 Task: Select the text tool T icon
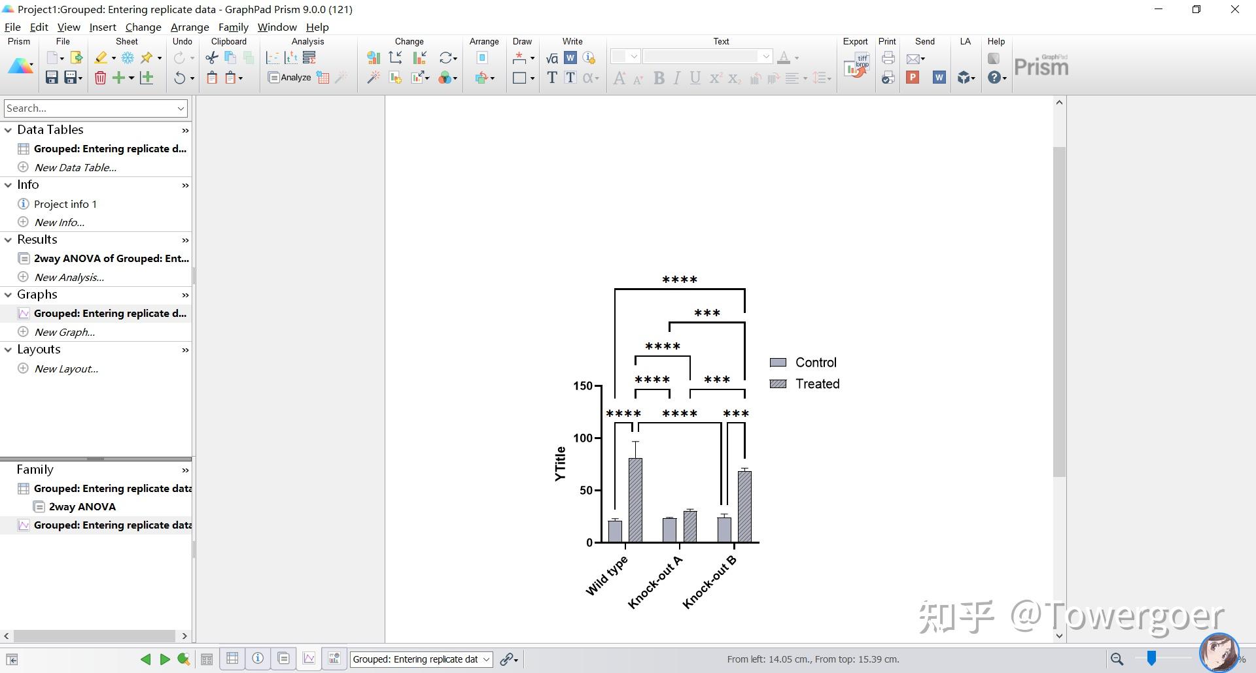point(552,78)
